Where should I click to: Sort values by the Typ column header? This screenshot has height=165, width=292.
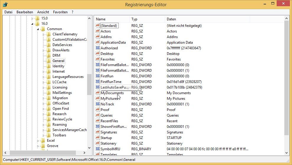(x=147, y=19)
